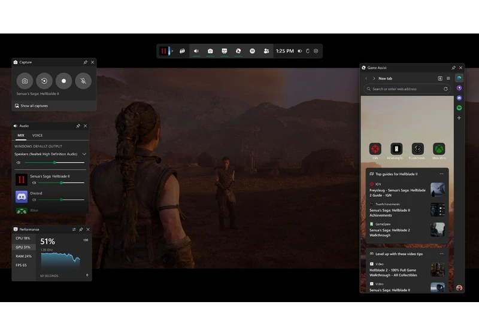Toggle the Performance widget from Game Bar toolbar
Image resolution: width=479 pixels, height=335 pixels.
coord(224,51)
